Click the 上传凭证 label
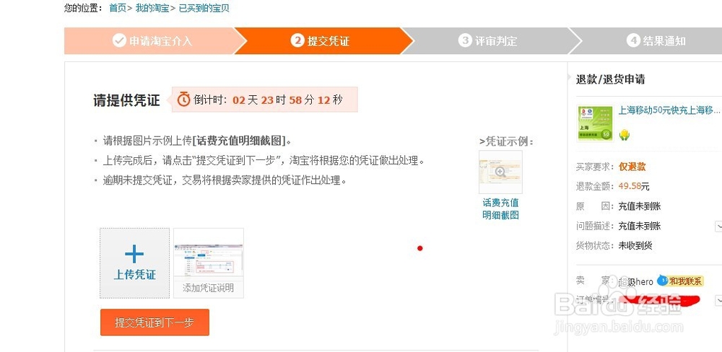The width and height of the screenshot is (722, 352). 134,275
